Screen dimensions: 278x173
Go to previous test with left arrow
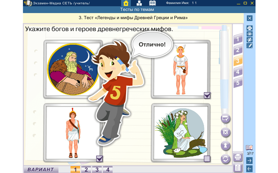[250, 169]
